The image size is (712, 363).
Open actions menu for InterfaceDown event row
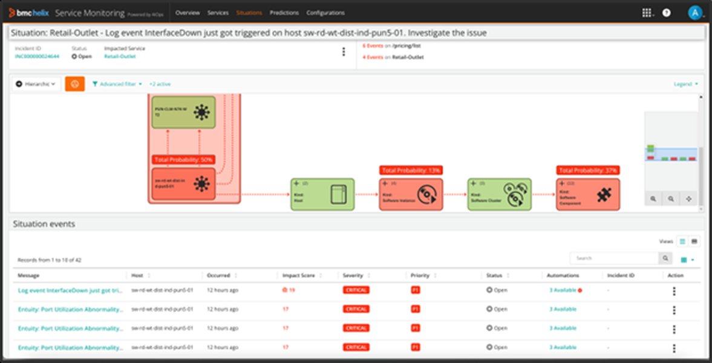tap(674, 291)
